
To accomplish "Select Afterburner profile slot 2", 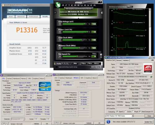I will (x=64, y=64).
